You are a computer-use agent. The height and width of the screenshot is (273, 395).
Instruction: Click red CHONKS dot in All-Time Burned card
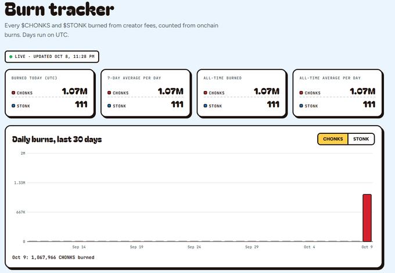(205, 93)
